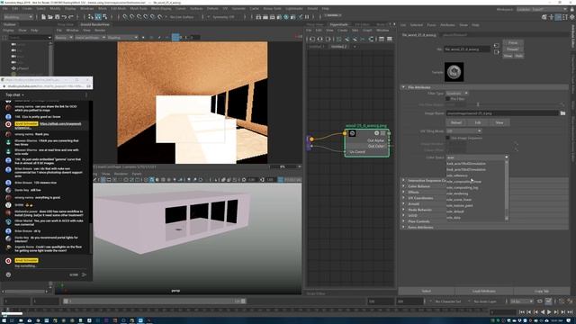576x324 pixels.
Task: Click the Redo arrow icon
Action: [x=71, y=17]
